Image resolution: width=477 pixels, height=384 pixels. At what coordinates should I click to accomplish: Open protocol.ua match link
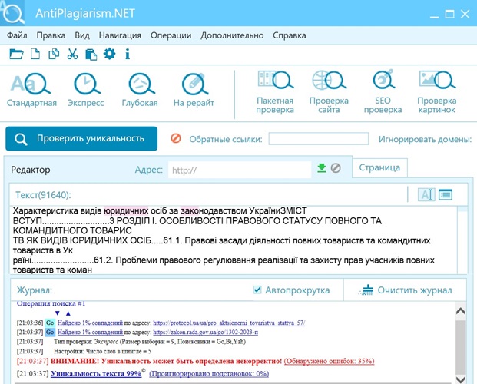229,323
